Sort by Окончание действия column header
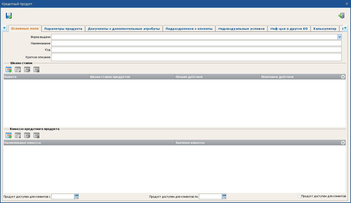This screenshot has height=203, width=351. coord(300,77)
